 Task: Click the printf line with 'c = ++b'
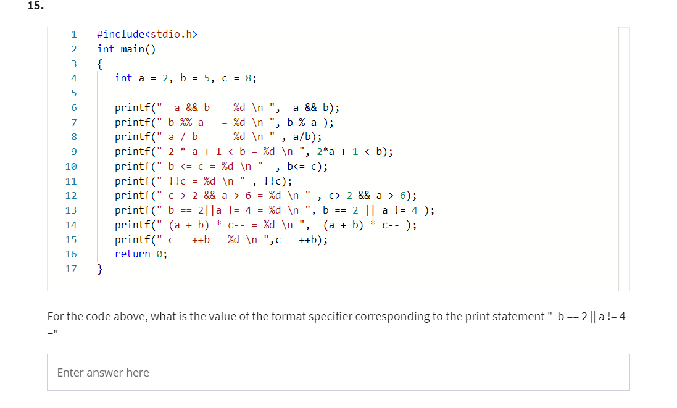[x=221, y=239]
